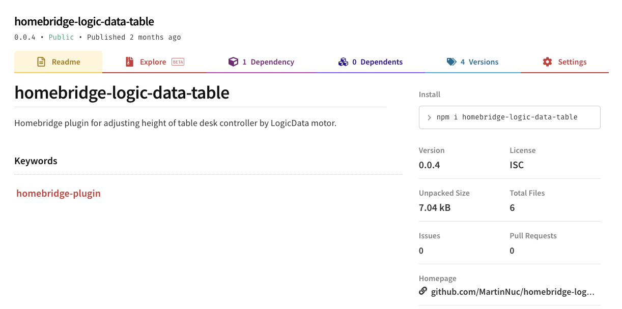The image size is (622, 309).
Task: Open the 1 Dependency tab
Action: 261,62
